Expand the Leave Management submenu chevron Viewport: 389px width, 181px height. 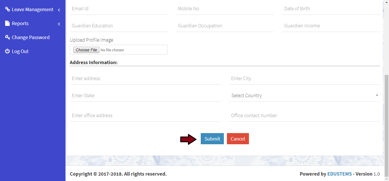click(x=59, y=10)
